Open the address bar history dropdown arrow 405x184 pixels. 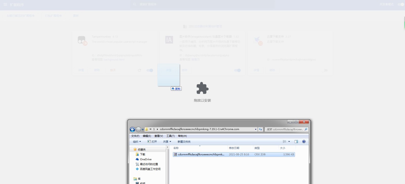[x=255, y=129]
